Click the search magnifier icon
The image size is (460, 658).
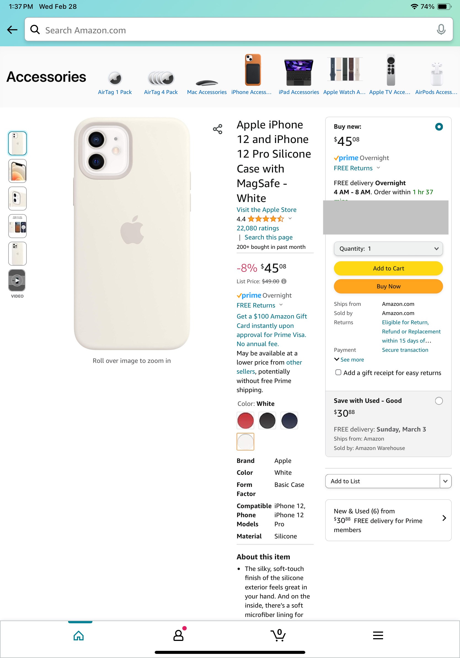point(35,30)
